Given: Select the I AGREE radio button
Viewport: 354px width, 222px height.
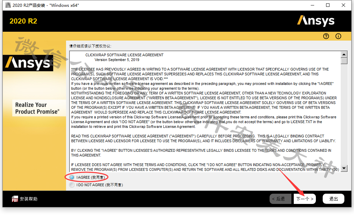Looking at the screenshot, I should coord(72,177).
